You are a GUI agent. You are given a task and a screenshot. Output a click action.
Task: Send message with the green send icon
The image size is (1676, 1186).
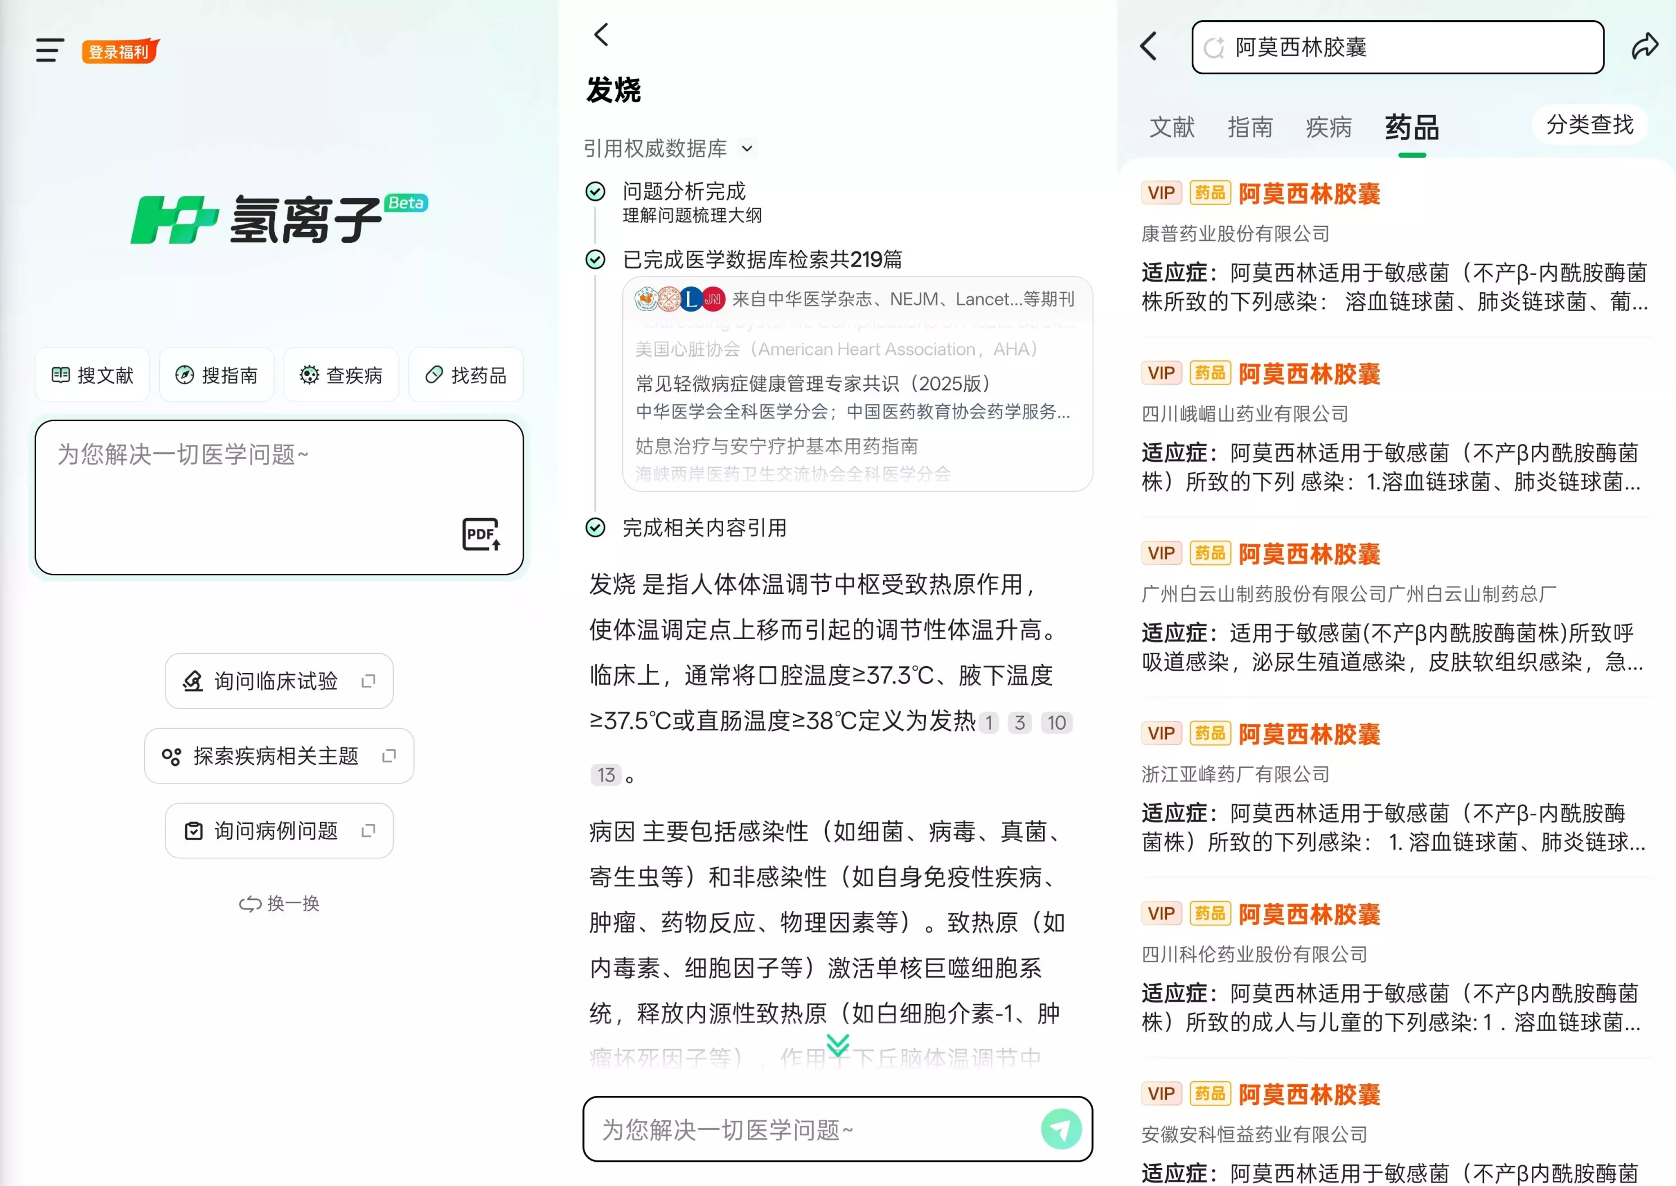coord(1061,1129)
